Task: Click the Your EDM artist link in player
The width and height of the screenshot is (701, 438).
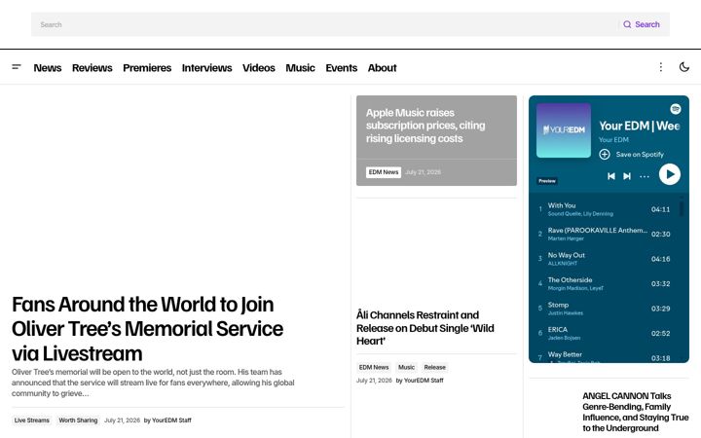Action: (613, 140)
